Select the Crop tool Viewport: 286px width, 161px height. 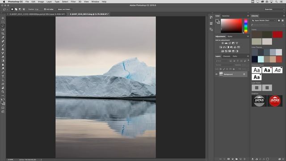click(x=3, y=34)
